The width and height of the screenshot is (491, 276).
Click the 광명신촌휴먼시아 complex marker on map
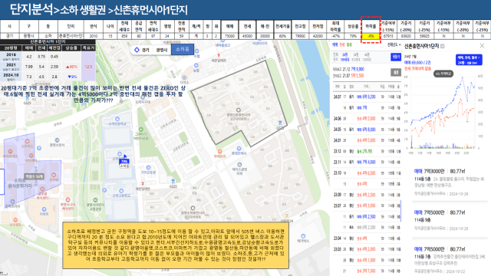(239, 110)
